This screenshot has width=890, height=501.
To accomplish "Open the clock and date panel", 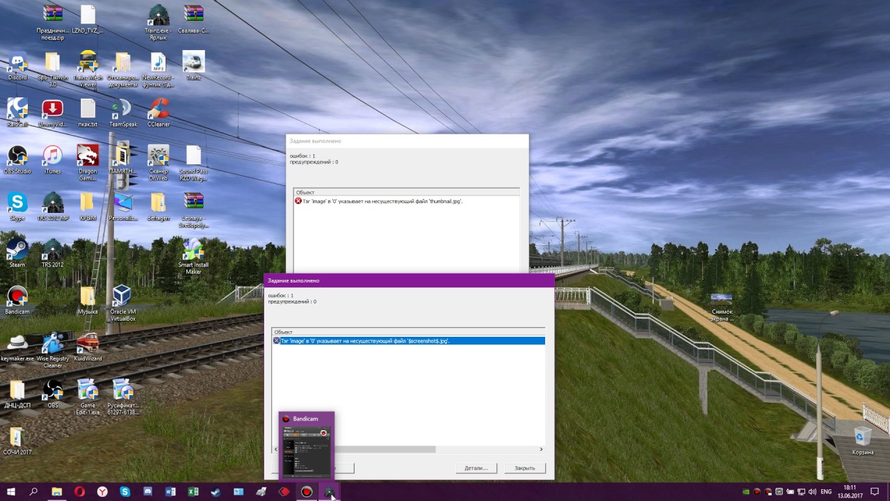I will coord(850,492).
